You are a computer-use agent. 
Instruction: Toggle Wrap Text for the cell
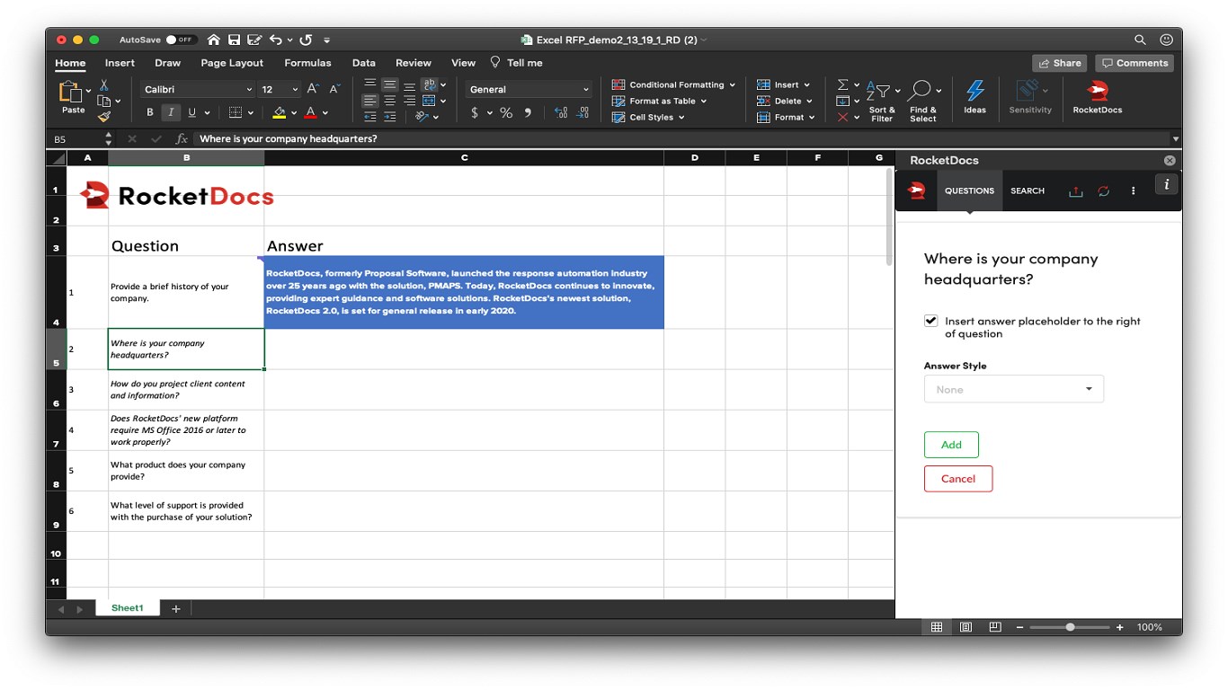pyautogui.click(x=429, y=84)
